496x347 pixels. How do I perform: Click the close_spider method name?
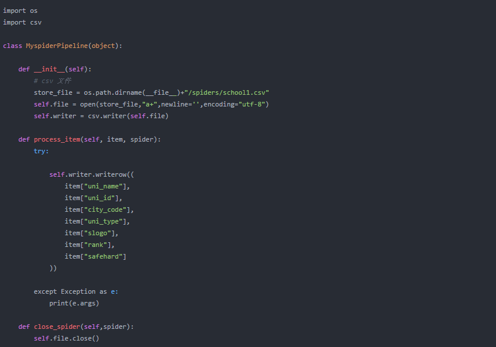click(57, 327)
